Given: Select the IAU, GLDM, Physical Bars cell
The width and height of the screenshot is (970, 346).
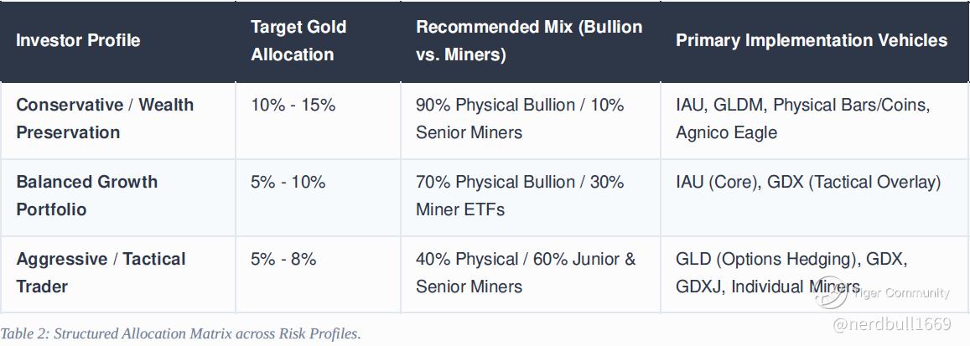Looking at the screenshot, I should click(x=815, y=121).
